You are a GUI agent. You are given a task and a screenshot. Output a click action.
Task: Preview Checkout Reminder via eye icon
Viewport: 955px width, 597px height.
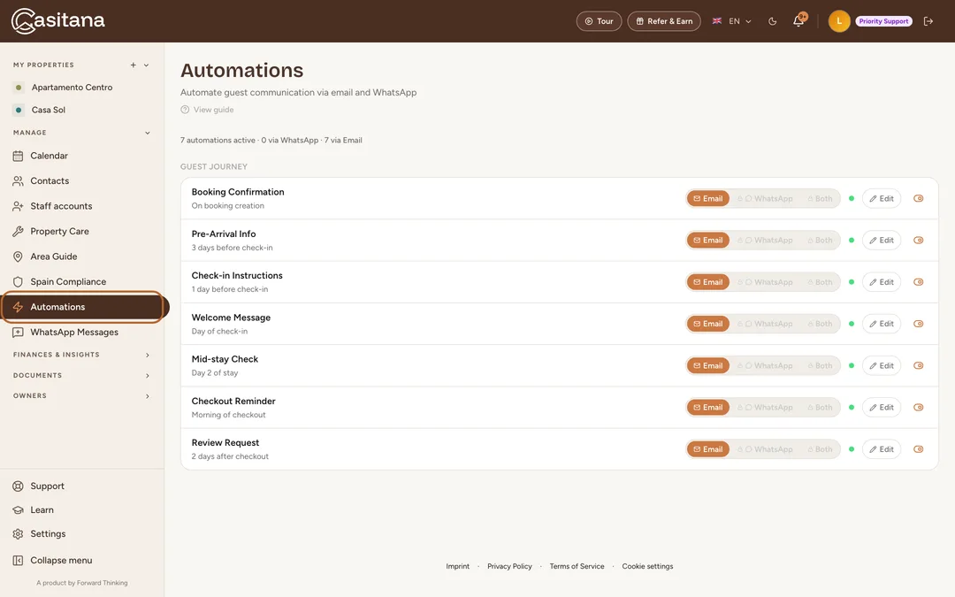click(x=919, y=407)
